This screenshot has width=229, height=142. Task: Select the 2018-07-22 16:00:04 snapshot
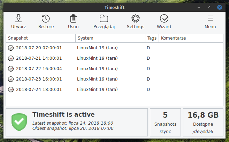[x=114, y=69]
